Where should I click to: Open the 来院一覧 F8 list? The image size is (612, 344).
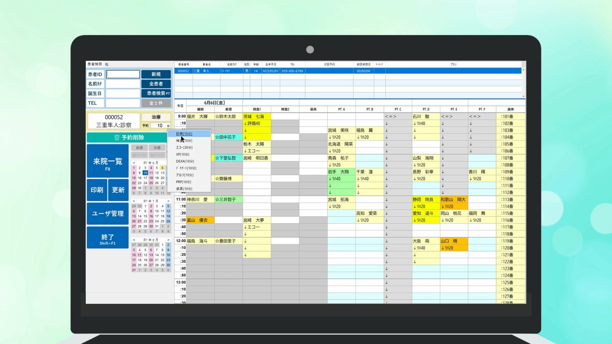108,163
